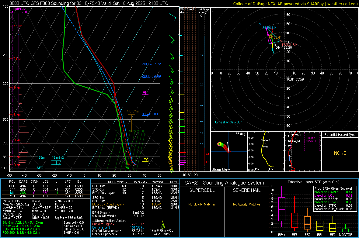Click the 15 km height marker
359x238 pixels.
pyautogui.click(x=18, y=26)
